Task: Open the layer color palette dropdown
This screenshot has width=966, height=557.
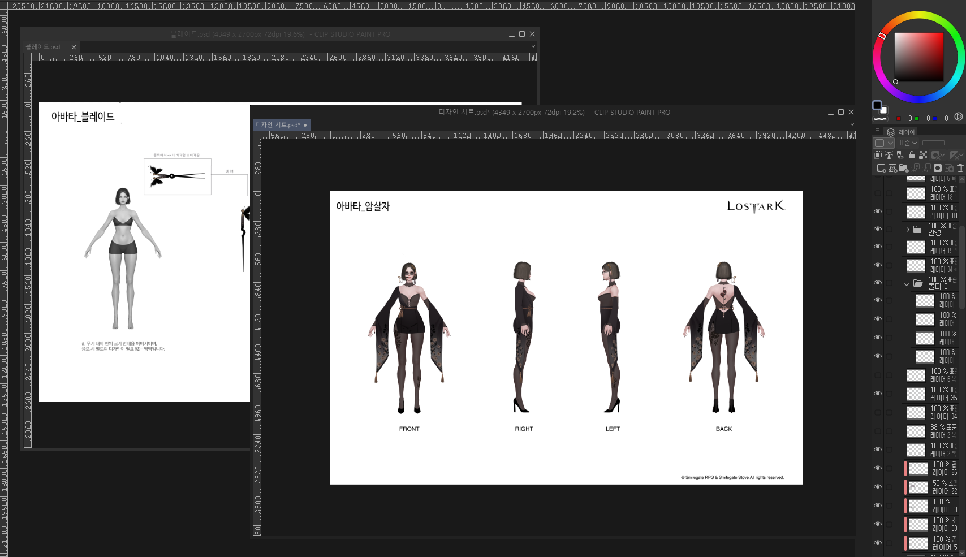Action: coord(883,143)
